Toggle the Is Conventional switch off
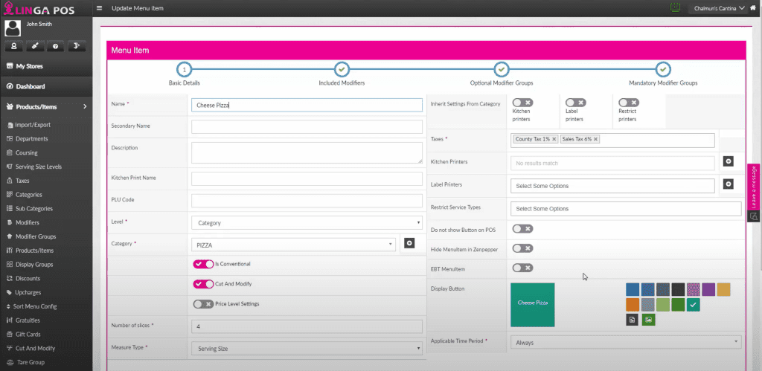This screenshot has height=371, width=762. click(x=202, y=264)
